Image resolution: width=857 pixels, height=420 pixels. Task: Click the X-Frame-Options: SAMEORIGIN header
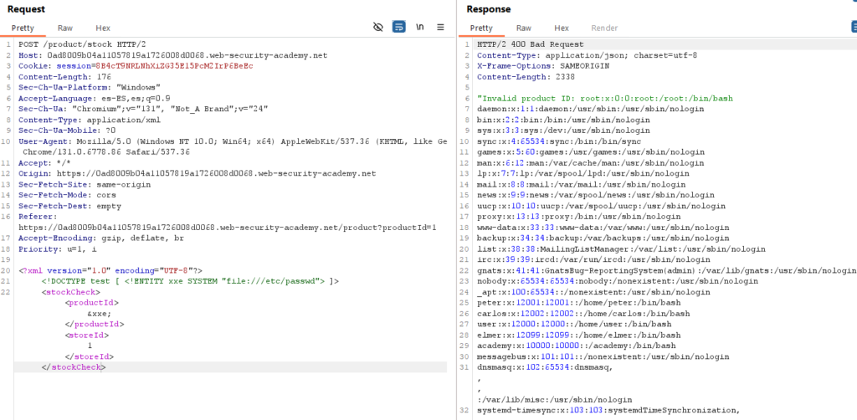(543, 66)
